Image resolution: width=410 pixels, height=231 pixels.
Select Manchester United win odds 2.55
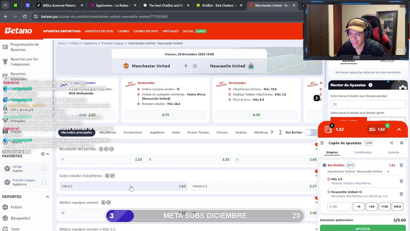[x=102, y=159]
